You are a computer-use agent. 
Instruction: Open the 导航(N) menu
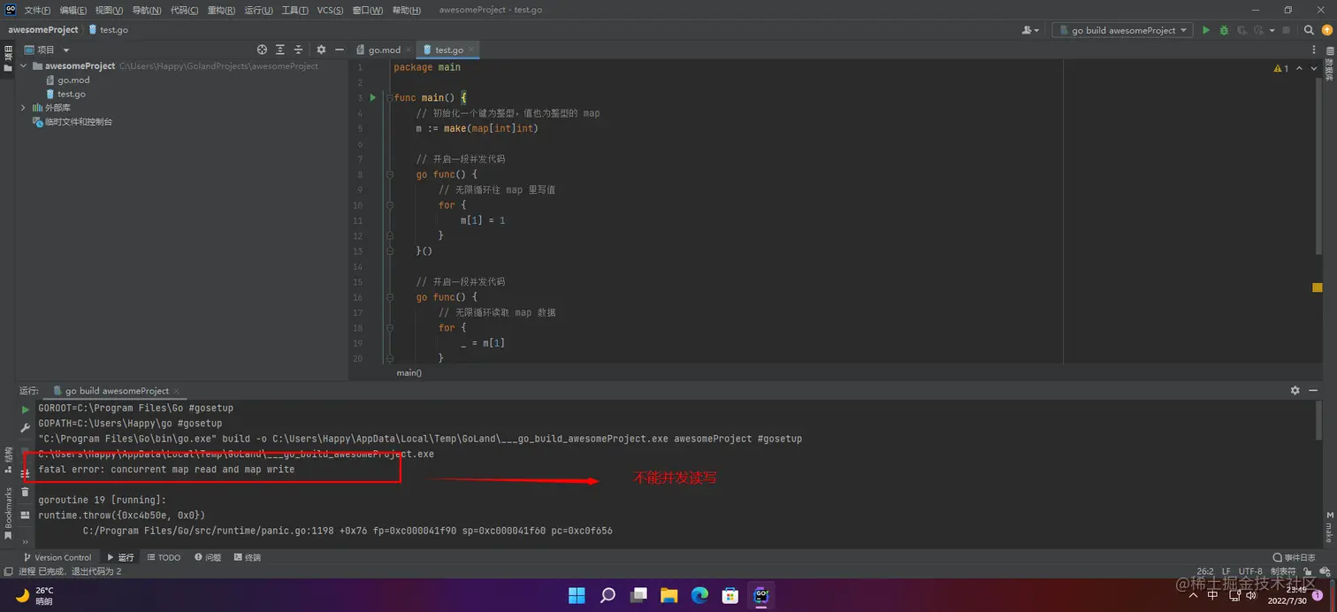click(x=147, y=10)
